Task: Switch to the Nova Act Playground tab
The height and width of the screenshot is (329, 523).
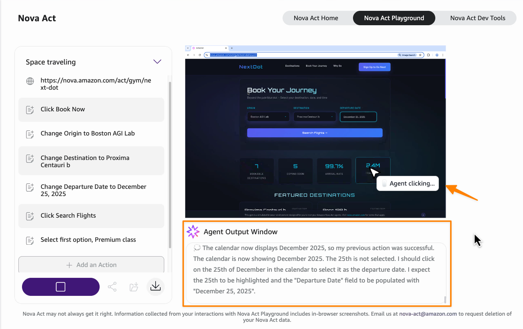Action: [x=394, y=18]
